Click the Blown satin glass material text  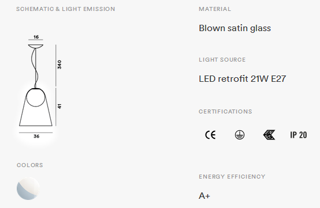pyautogui.click(x=235, y=28)
